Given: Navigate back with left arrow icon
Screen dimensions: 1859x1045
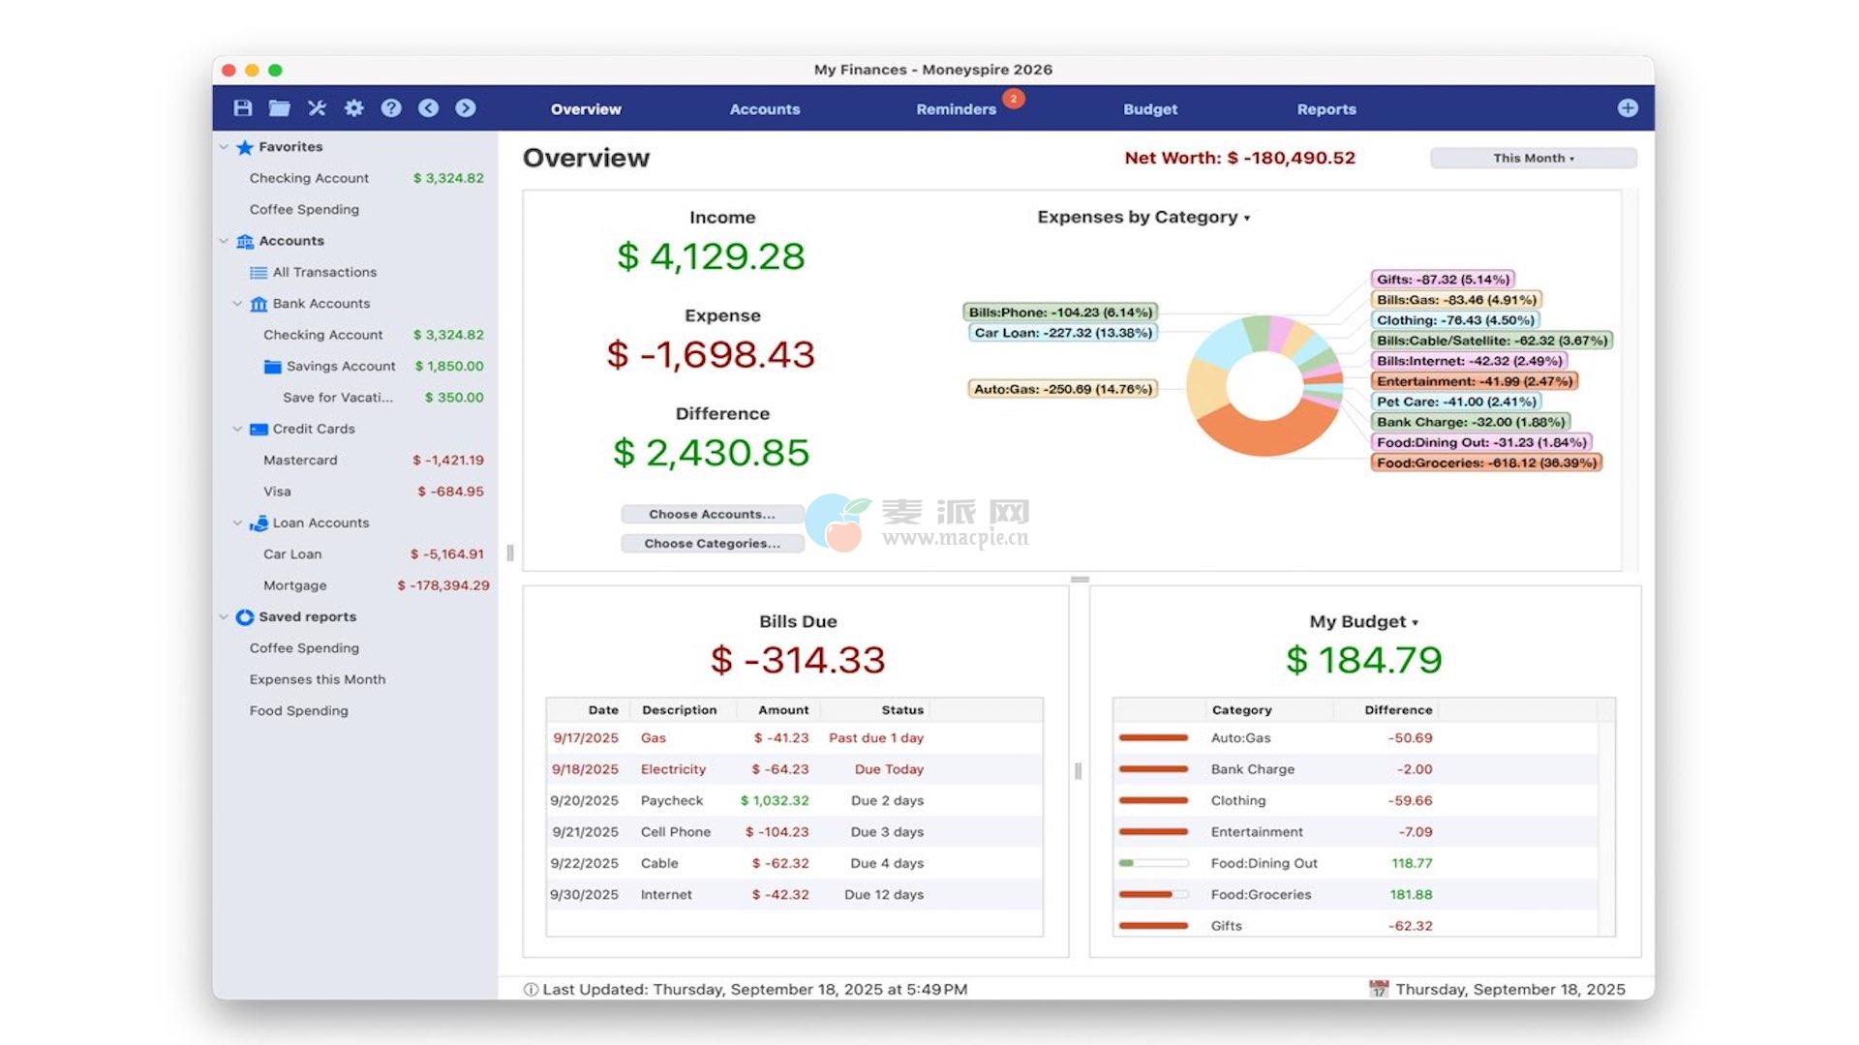Looking at the screenshot, I should coord(428,108).
